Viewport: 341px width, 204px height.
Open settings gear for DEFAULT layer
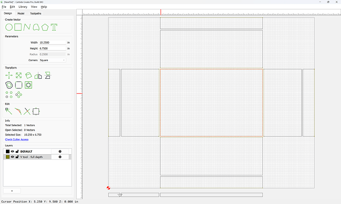[x=60, y=151]
